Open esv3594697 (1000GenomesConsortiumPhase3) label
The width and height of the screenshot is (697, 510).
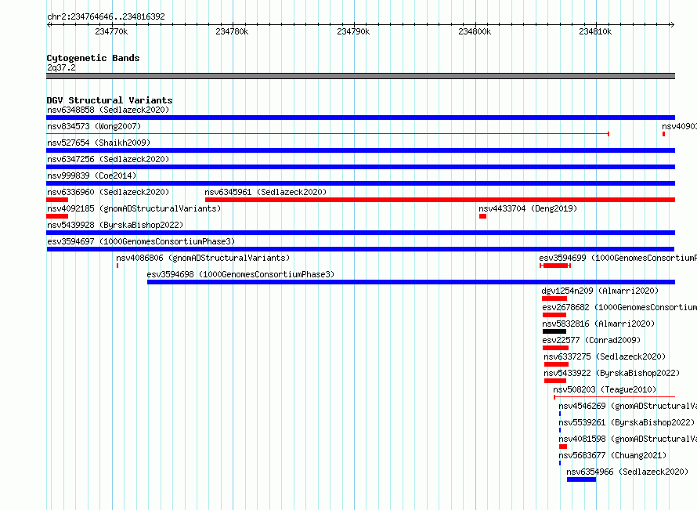[141, 241]
